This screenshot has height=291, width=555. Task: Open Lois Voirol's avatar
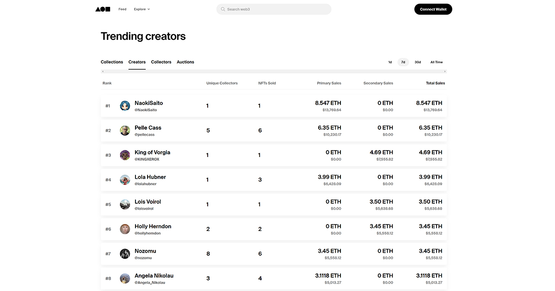(125, 205)
